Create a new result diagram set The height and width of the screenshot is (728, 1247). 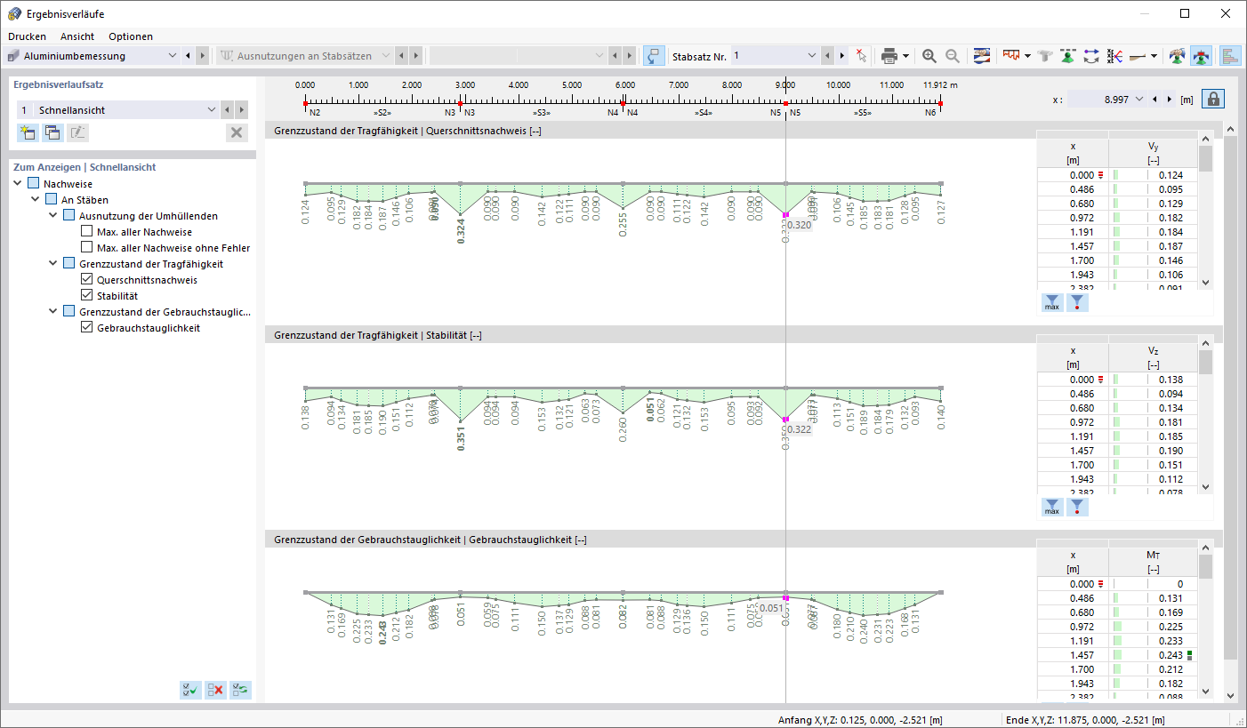pyautogui.click(x=28, y=132)
